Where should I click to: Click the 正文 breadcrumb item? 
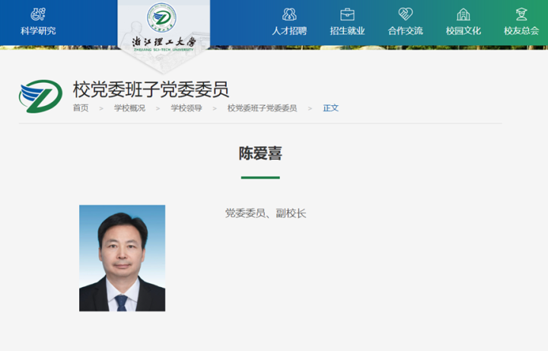point(330,108)
